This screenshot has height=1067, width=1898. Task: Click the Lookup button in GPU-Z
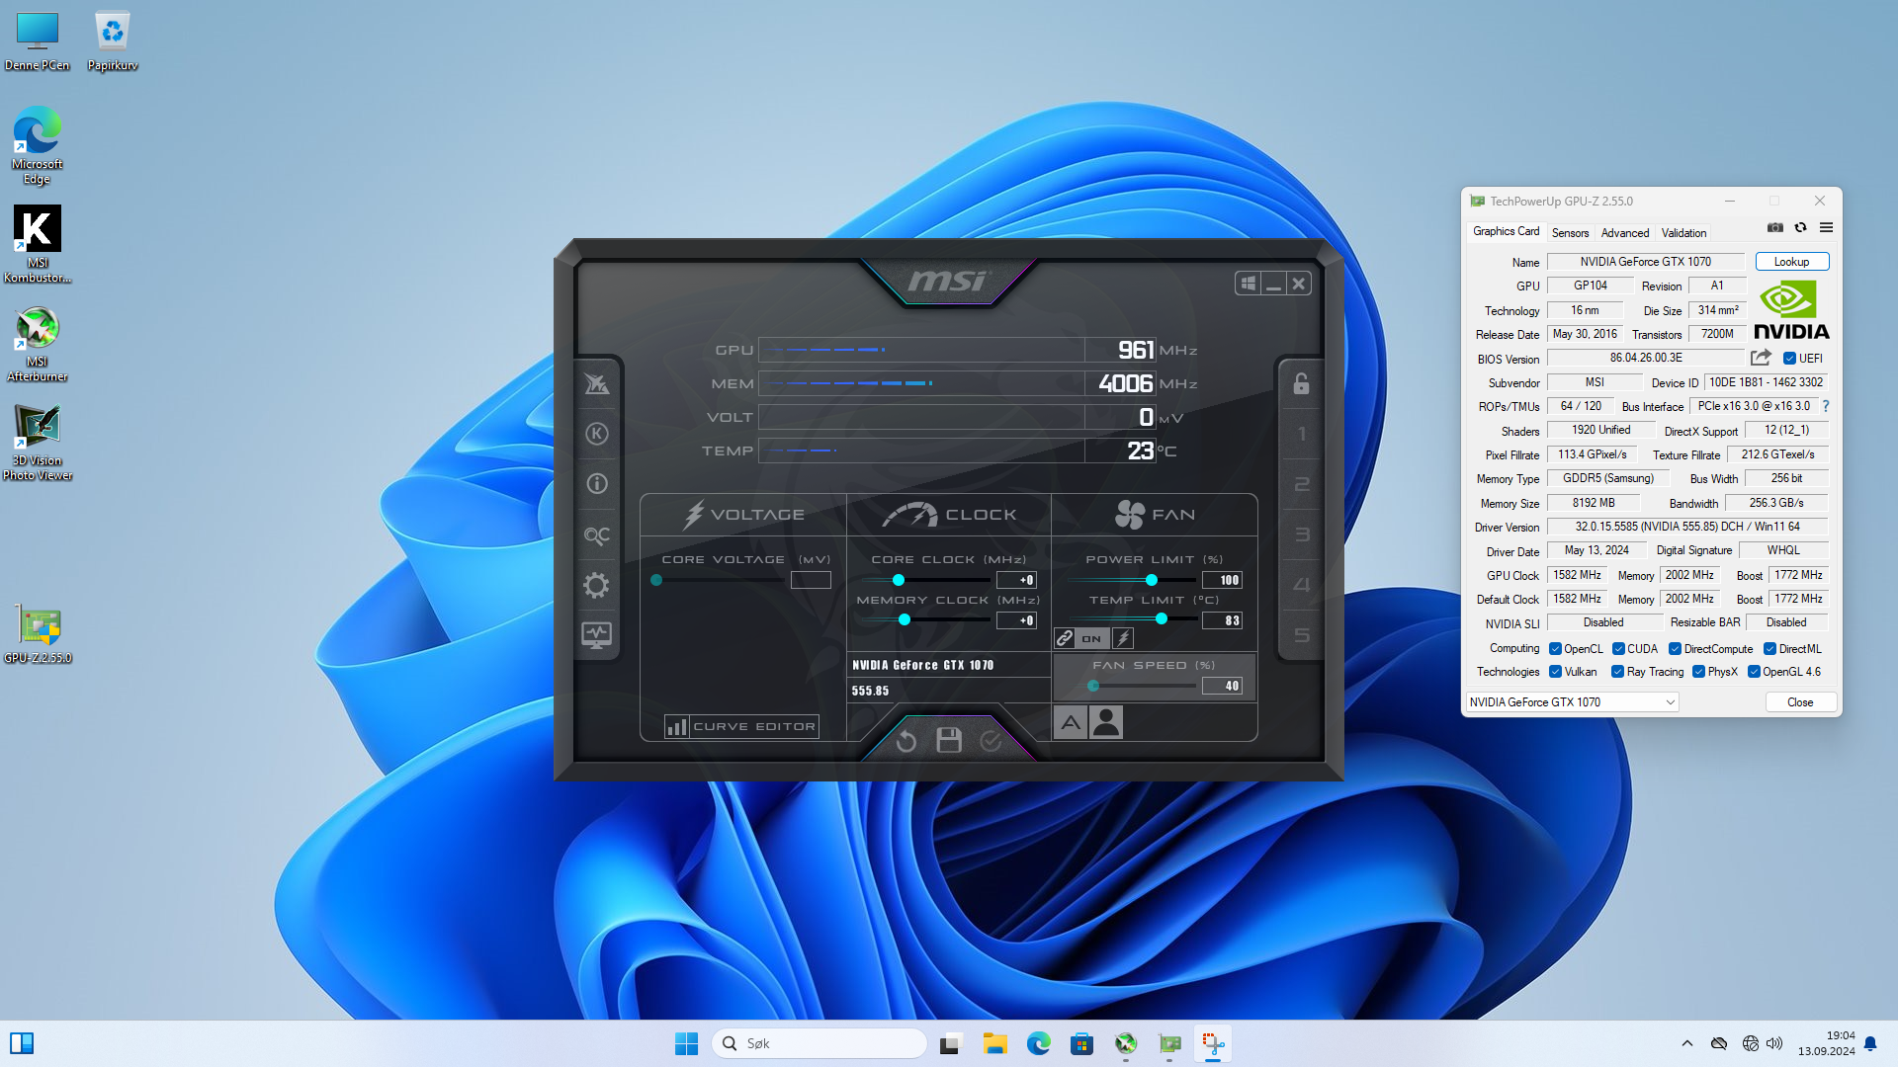pyautogui.click(x=1791, y=262)
